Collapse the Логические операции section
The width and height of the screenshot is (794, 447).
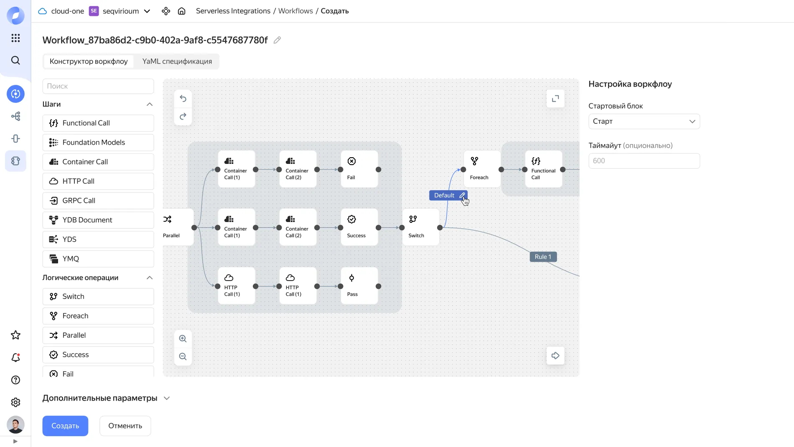(x=150, y=278)
